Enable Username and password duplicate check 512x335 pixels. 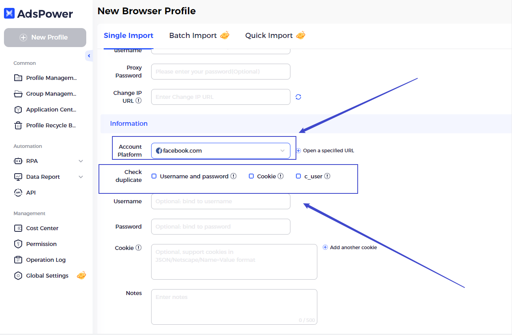pos(154,176)
